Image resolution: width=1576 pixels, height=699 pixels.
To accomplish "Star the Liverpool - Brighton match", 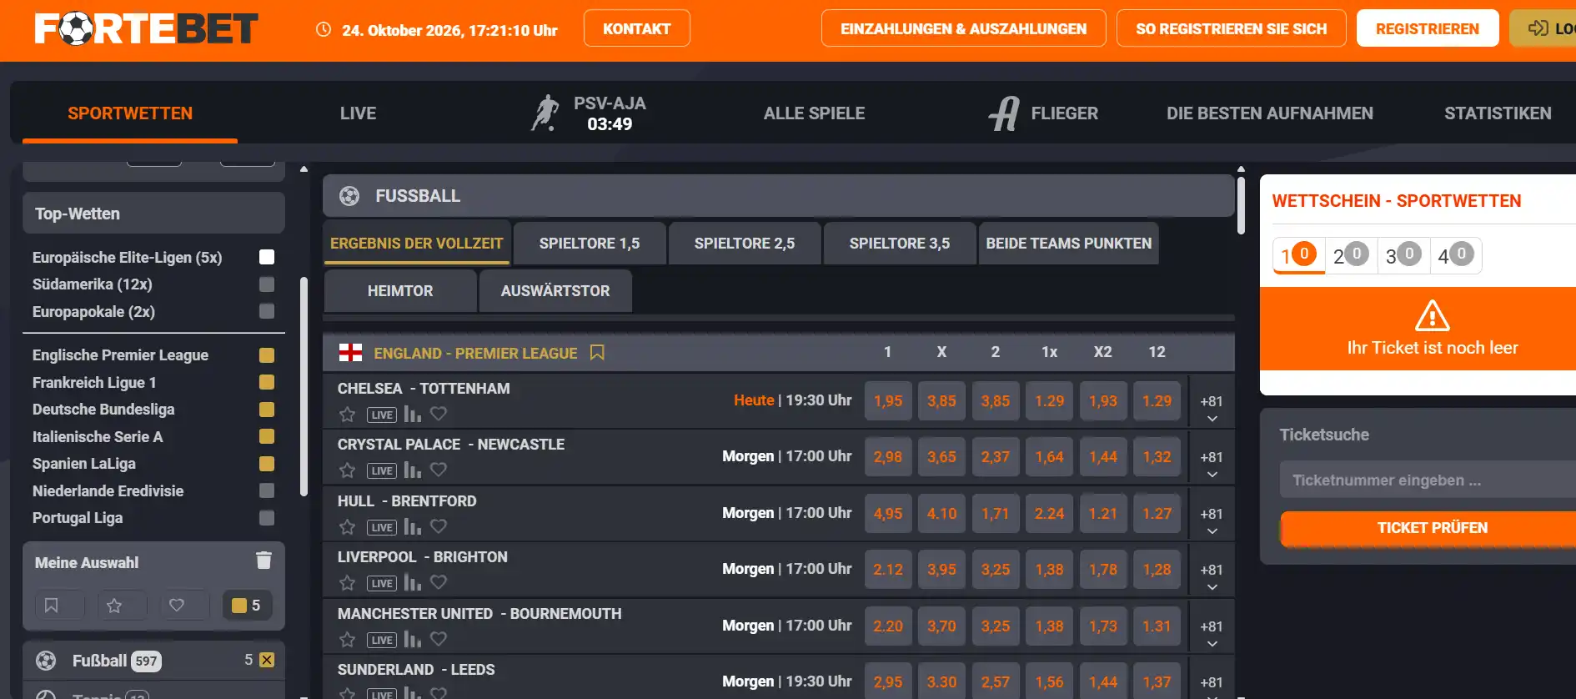I will (348, 583).
